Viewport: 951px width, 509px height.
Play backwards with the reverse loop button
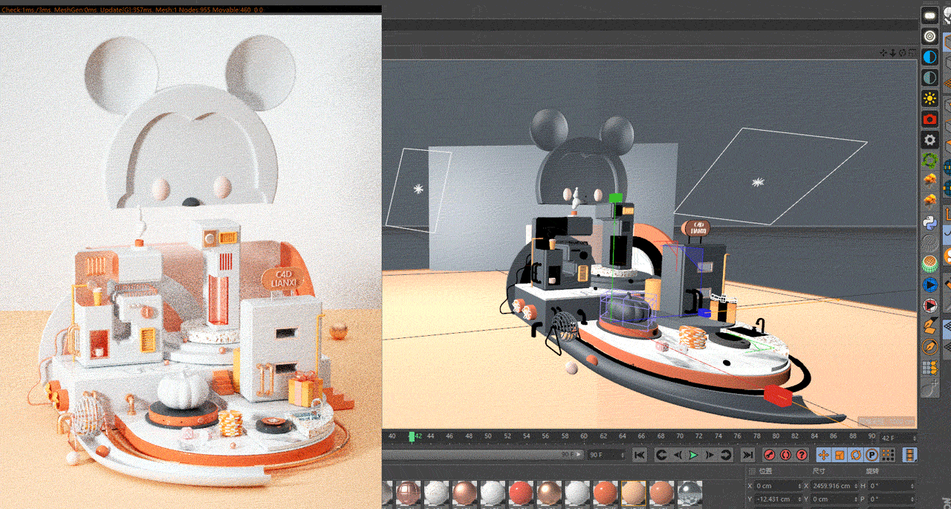coord(660,455)
